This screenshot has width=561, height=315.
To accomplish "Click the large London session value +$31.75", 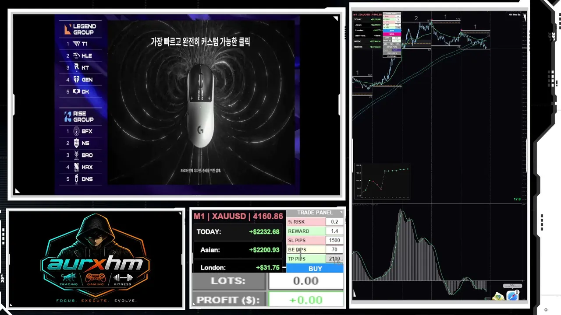I will pos(268,268).
